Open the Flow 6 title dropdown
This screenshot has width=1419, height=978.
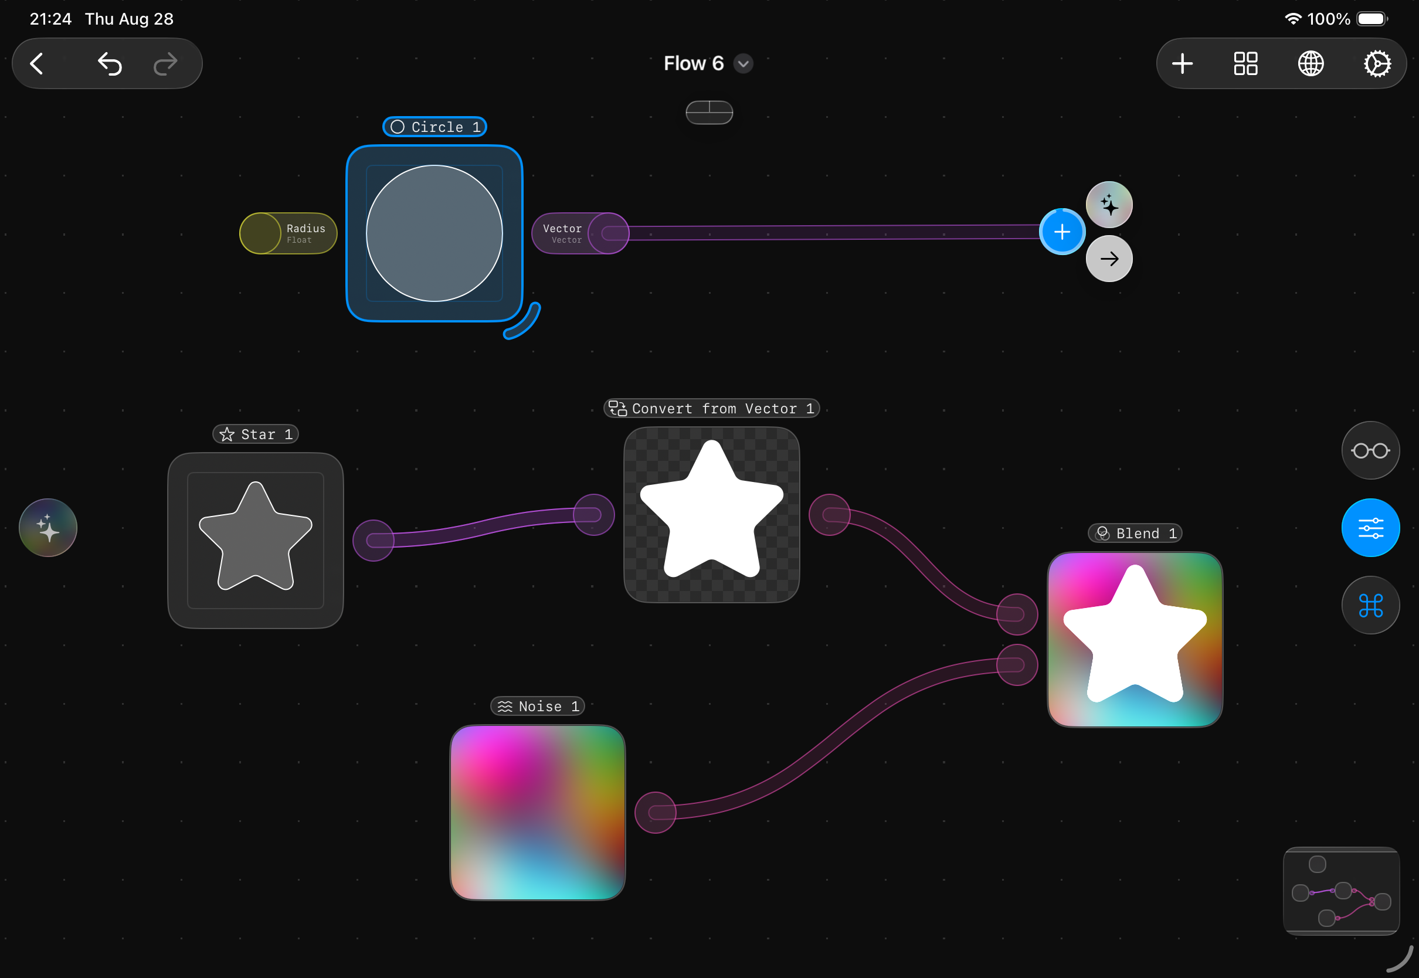coord(742,64)
